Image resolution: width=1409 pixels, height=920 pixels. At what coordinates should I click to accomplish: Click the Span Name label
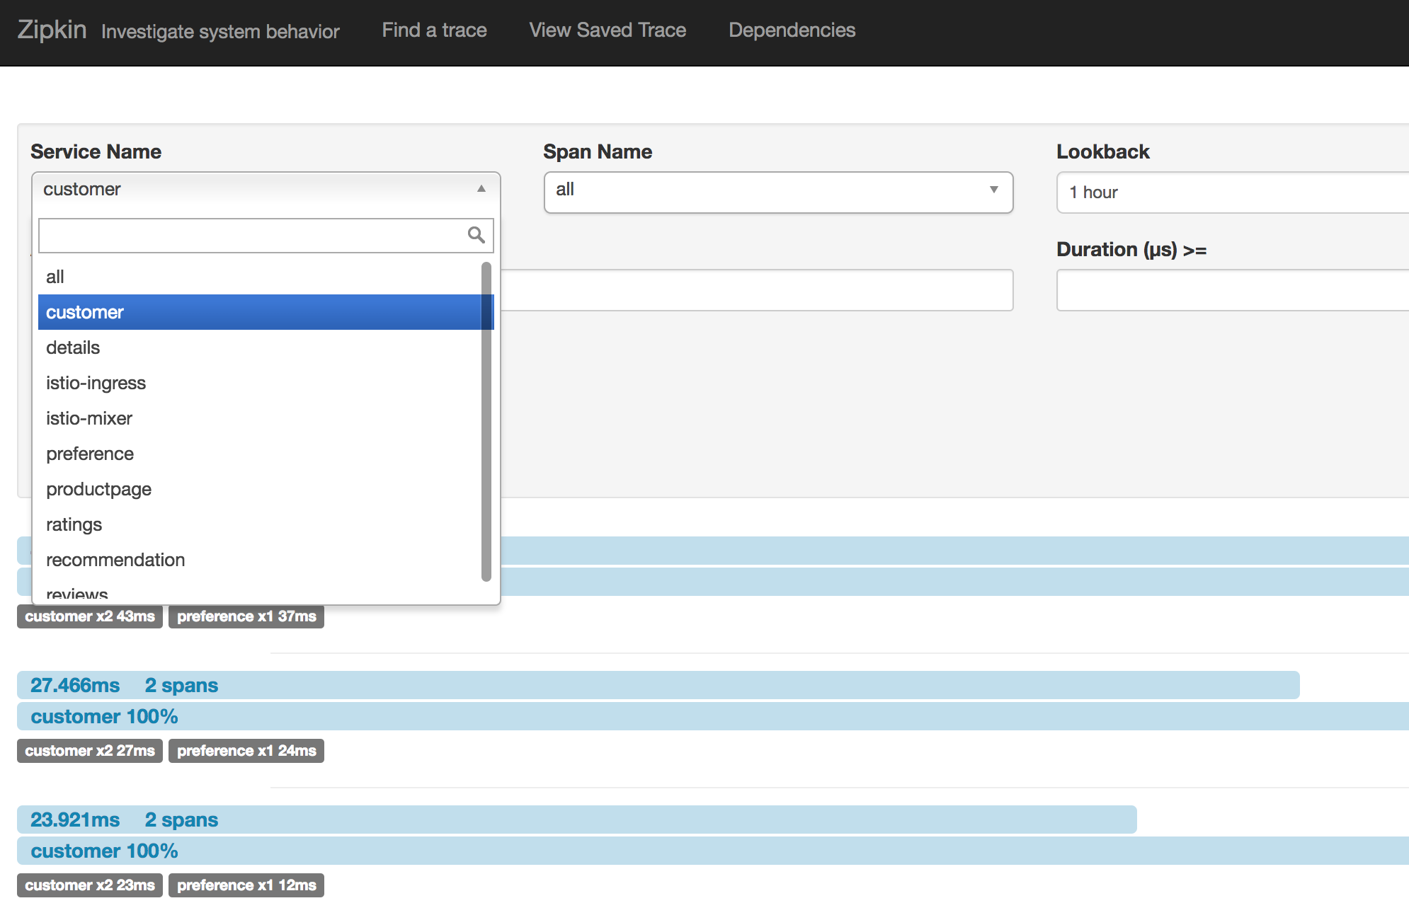pyautogui.click(x=598, y=151)
